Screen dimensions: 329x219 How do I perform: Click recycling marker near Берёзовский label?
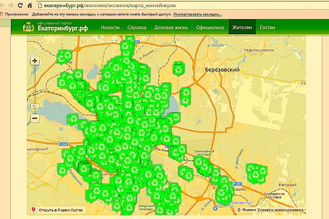(x=178, y=68)
